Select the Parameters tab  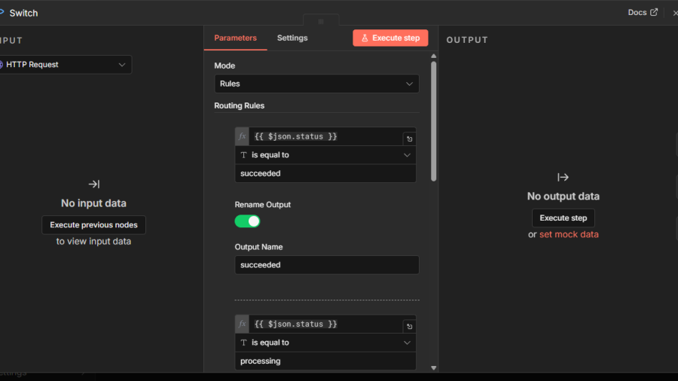[x=235, y=38]
